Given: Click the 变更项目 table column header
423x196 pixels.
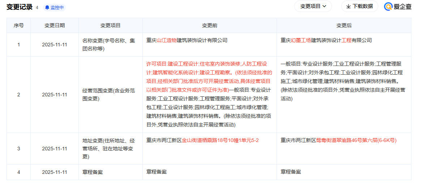Looking at the screenshot, I should pos(111,25).
